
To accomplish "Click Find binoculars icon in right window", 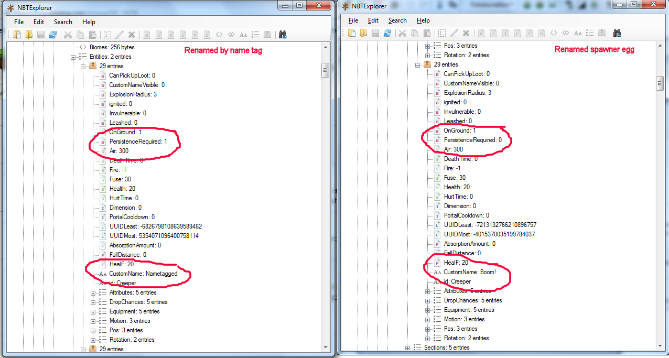I will click(617, 33).
